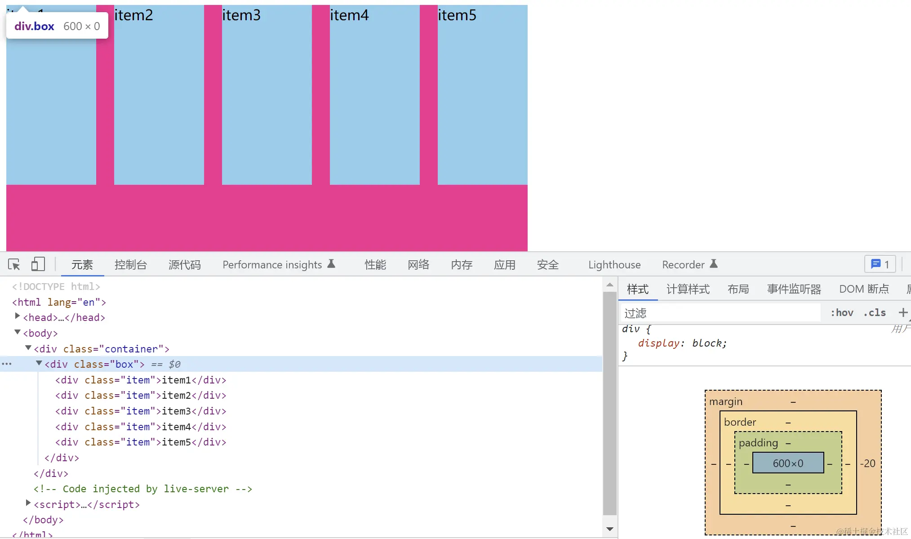Screen dimensions: 911x539
Task: Click the flask icon beside Recorder
Action: [x=713, y=264]
